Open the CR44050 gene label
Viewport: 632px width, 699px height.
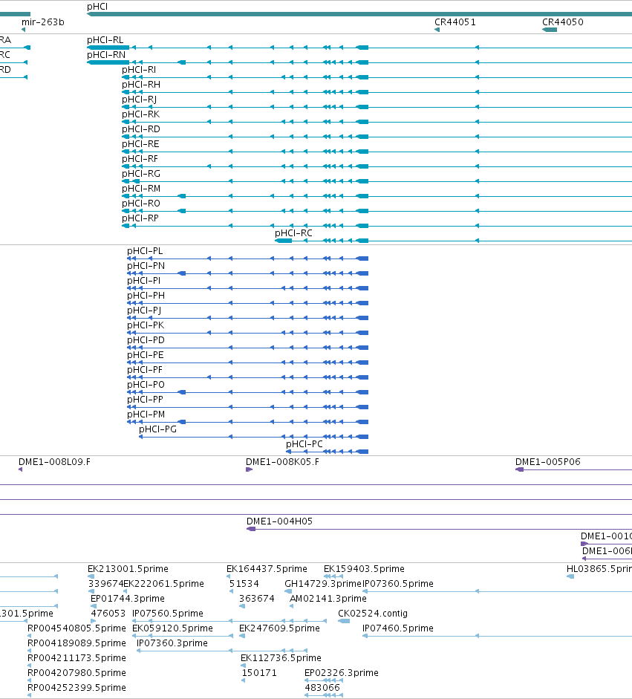(562, 22)
